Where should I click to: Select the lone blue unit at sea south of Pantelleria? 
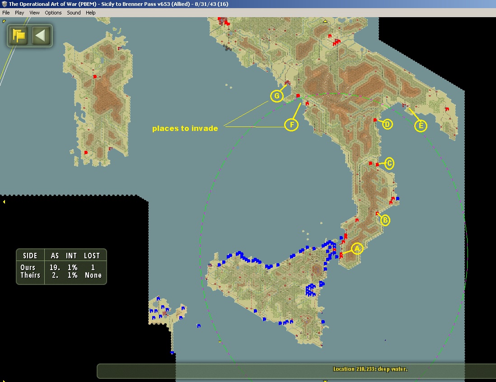[x=199, y=326]
